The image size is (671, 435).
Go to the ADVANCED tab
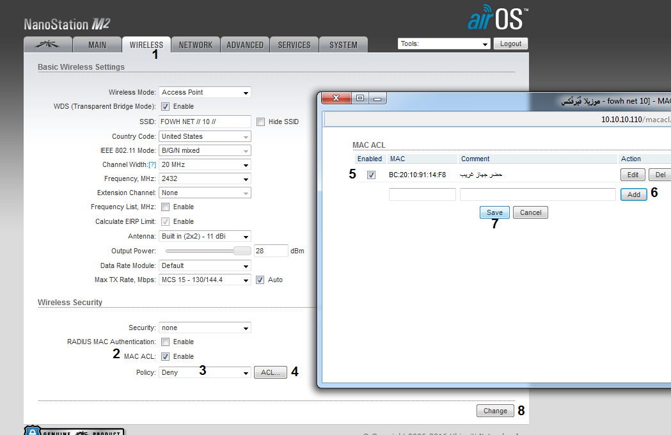point(245,45)
